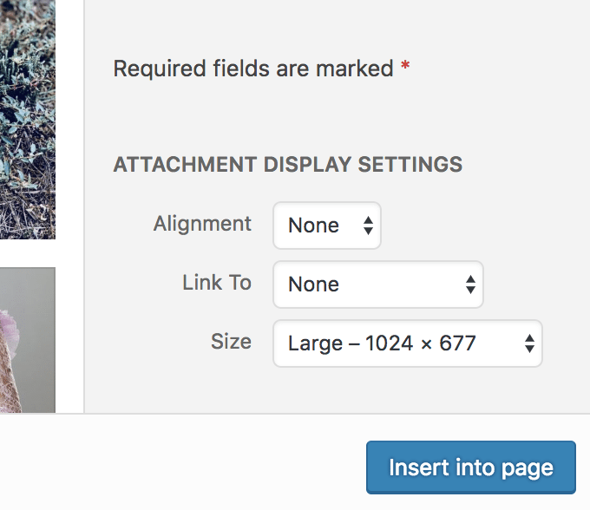590x510 pixels.
Task: Open the Link To dropdown
Action: click(378, 284)
